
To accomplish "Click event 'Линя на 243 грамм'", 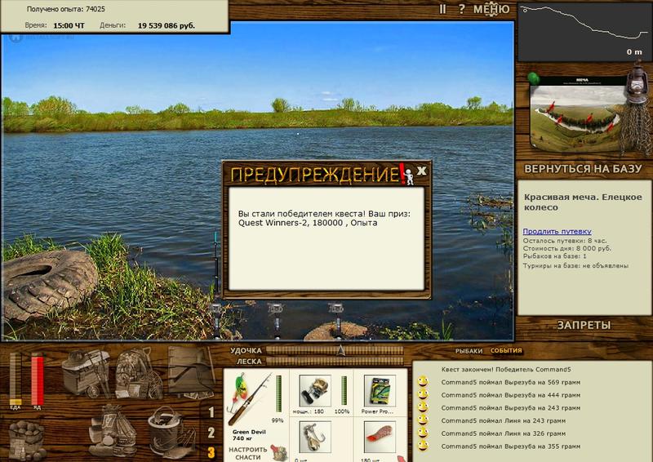I will tap(504, 420).
